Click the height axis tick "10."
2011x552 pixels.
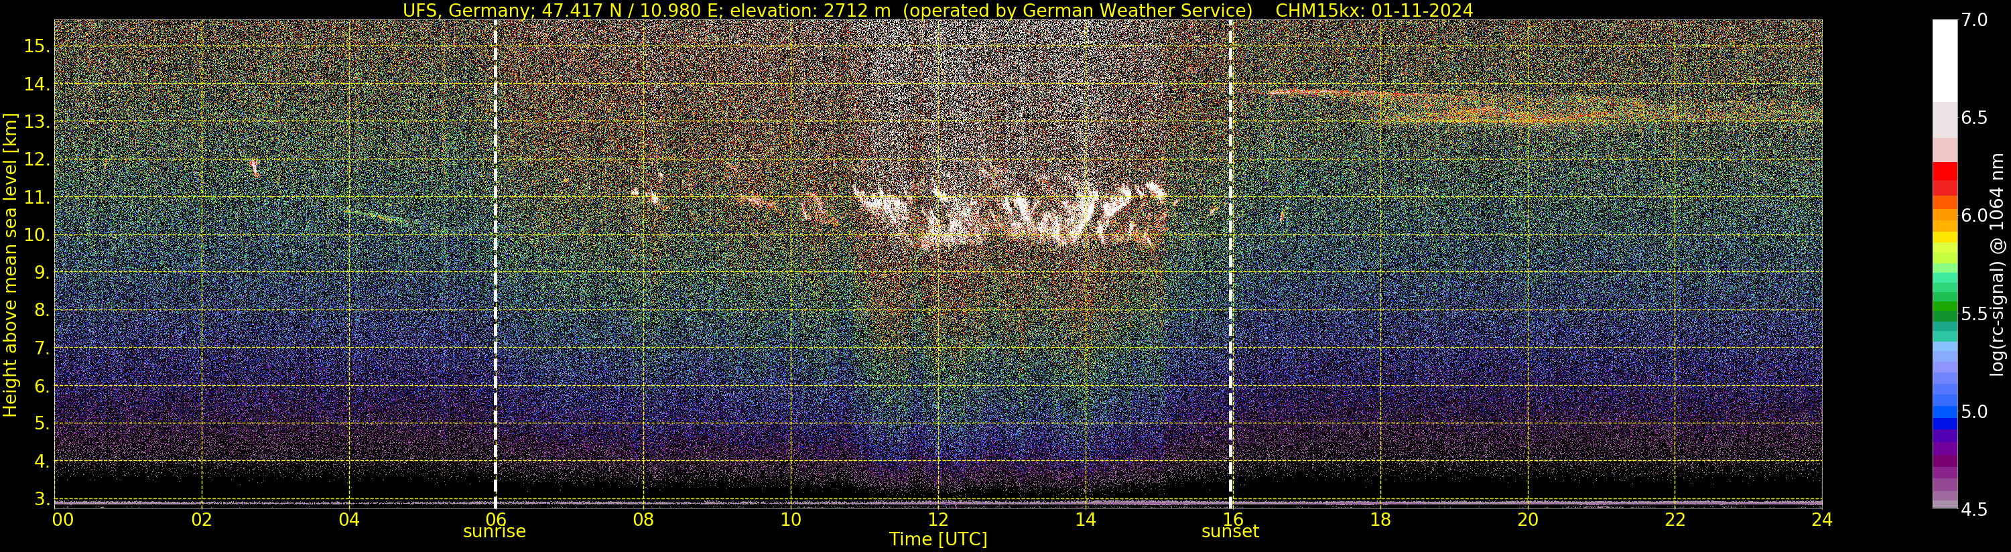pyautogui.click(x=37, y=235)
